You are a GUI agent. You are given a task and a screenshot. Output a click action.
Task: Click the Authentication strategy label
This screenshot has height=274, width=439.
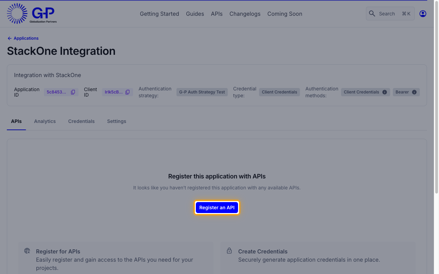tap(155, 92)
